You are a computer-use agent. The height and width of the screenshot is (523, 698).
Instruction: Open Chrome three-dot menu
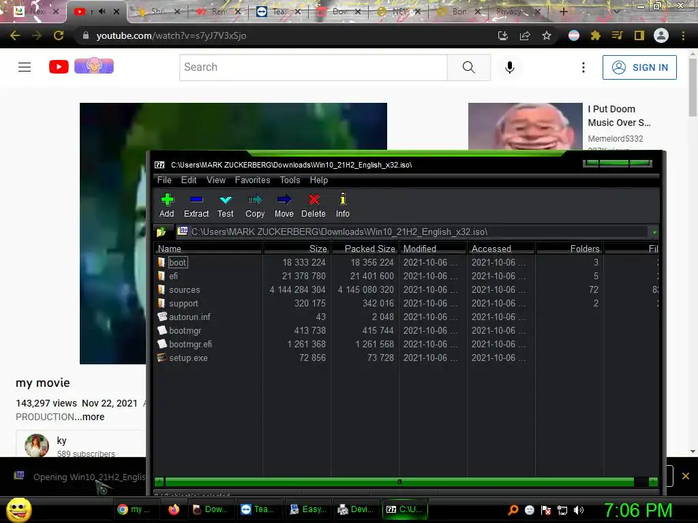(683, 35)
